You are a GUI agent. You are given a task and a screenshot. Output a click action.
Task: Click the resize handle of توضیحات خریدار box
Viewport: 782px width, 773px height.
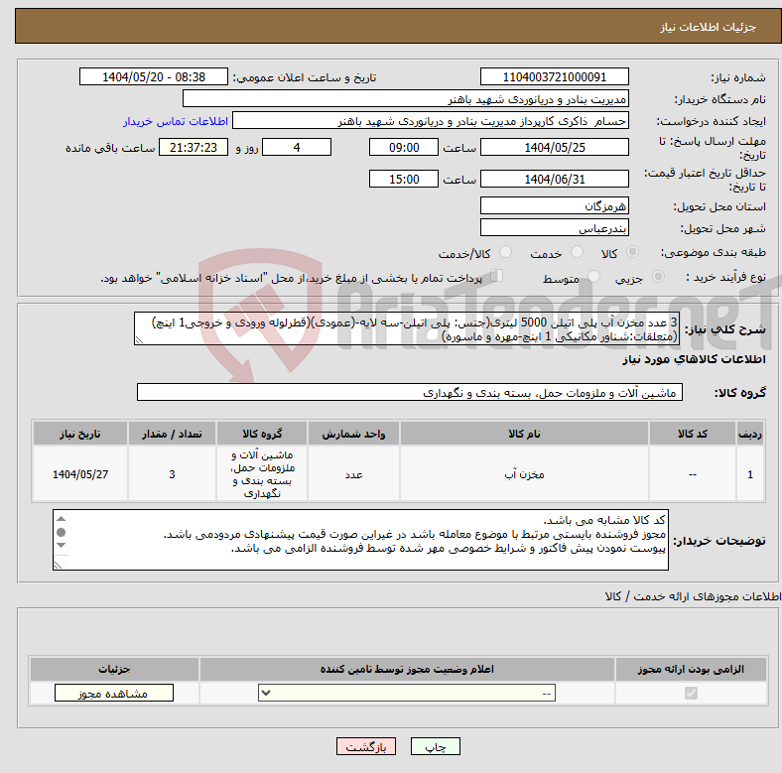point(58,565)
